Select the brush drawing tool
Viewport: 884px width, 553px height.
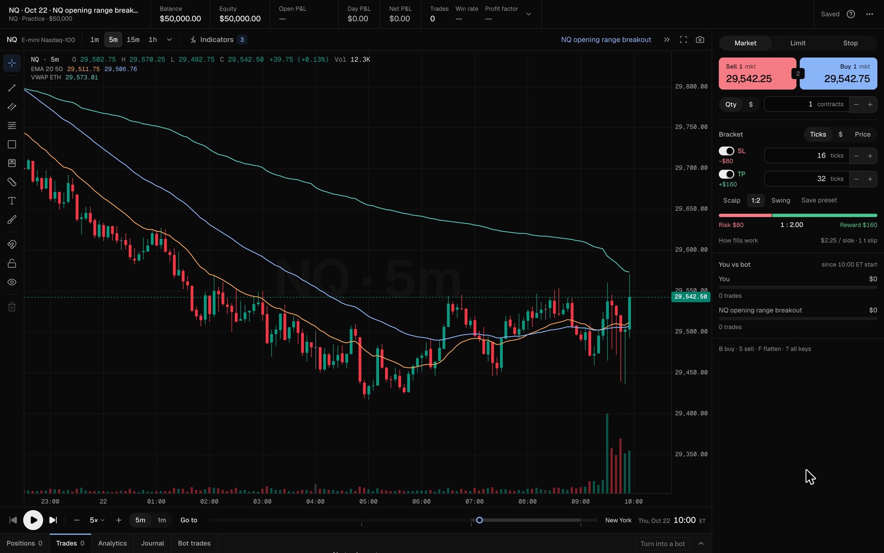tap(12, 219)
